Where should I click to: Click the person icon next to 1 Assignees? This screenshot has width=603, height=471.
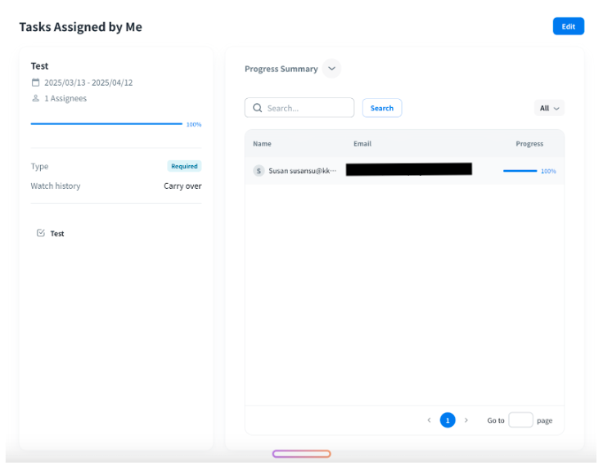35,99
